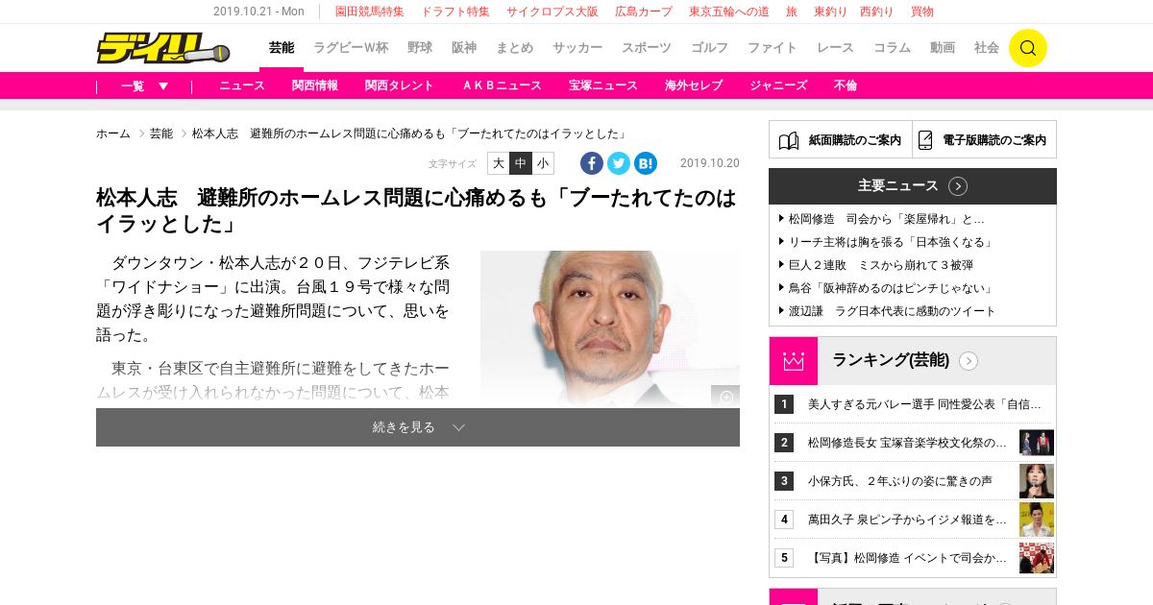Enlarge the article photo via magnifier icon
The image size is (1153, 605).
point(725,397)
